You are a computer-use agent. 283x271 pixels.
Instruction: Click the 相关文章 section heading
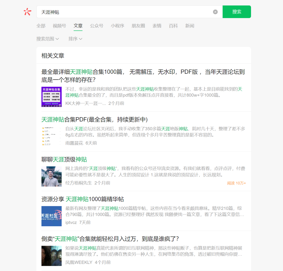click(53, 55)
